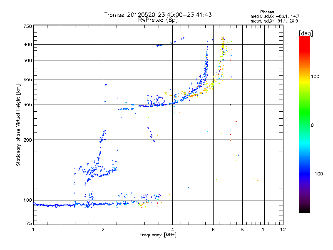Select the O-mode mean value -86.1, 14.7 line
The height and width of the screenshot is (250, 333).
pos(275,16)
